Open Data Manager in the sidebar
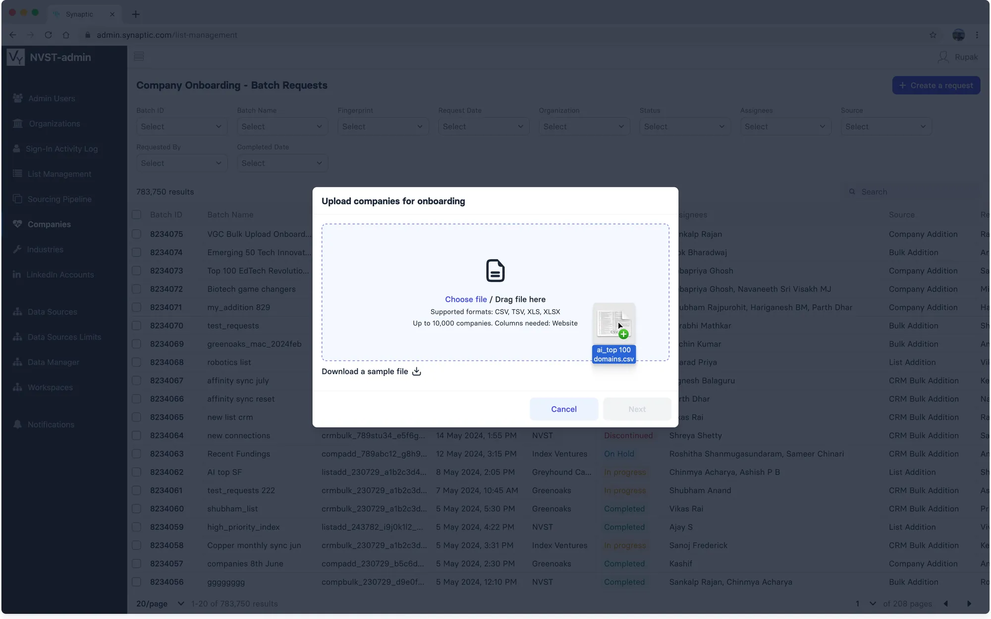Screen dimensions: 991x619 coord(53,362)
